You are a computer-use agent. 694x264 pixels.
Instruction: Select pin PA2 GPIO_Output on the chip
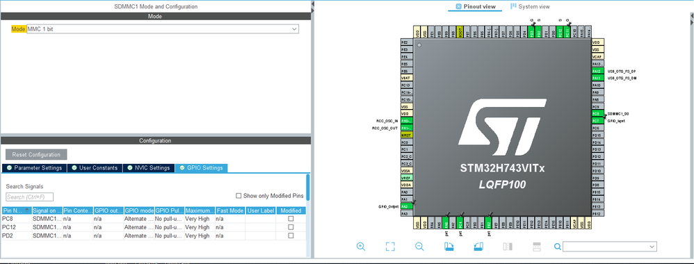[407, 206]
